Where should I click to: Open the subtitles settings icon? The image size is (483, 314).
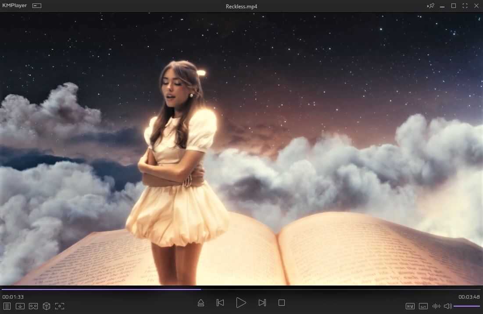[423, 306]
